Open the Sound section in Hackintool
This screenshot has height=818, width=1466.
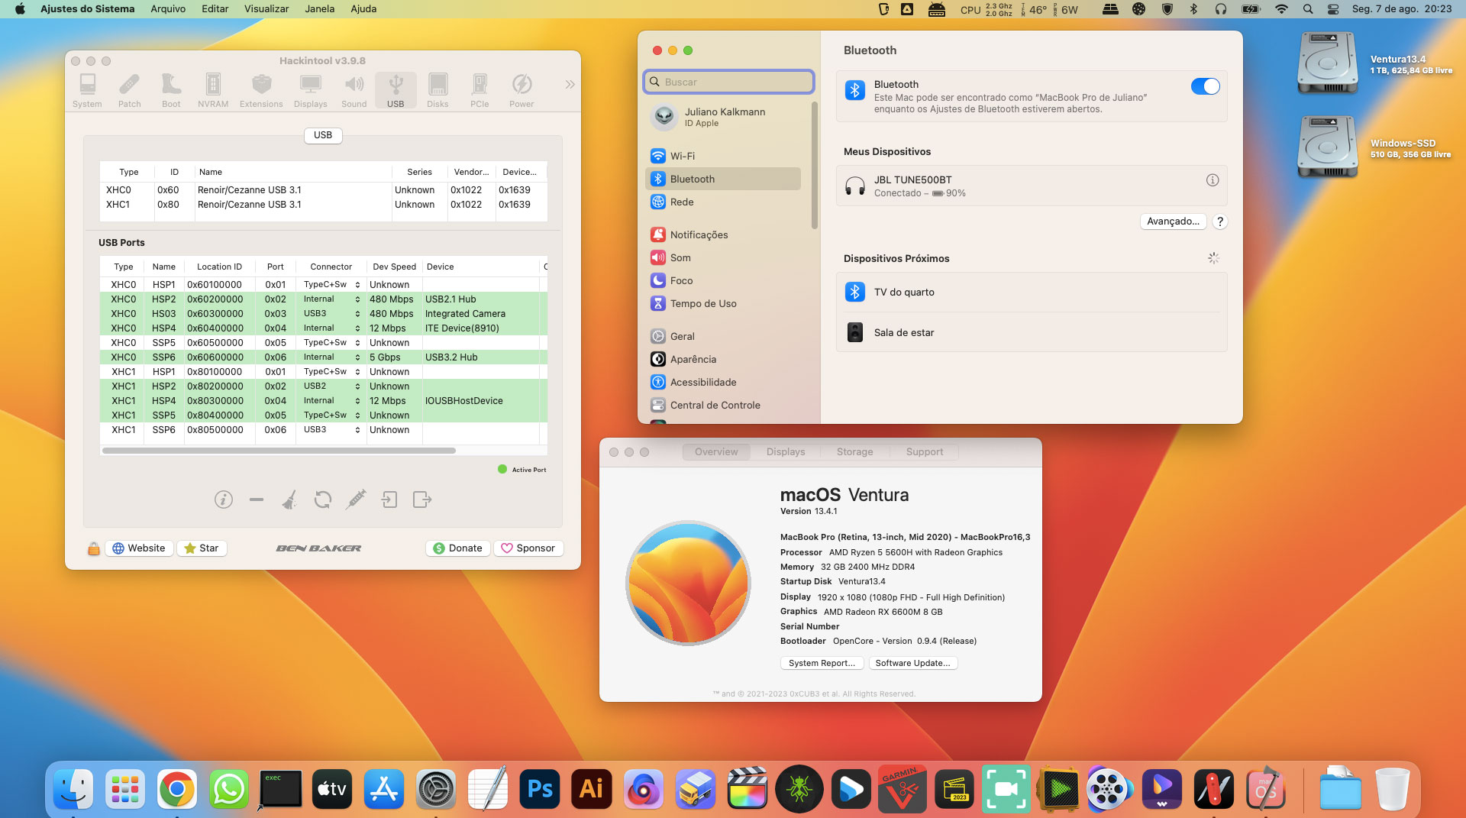point(354,89)
